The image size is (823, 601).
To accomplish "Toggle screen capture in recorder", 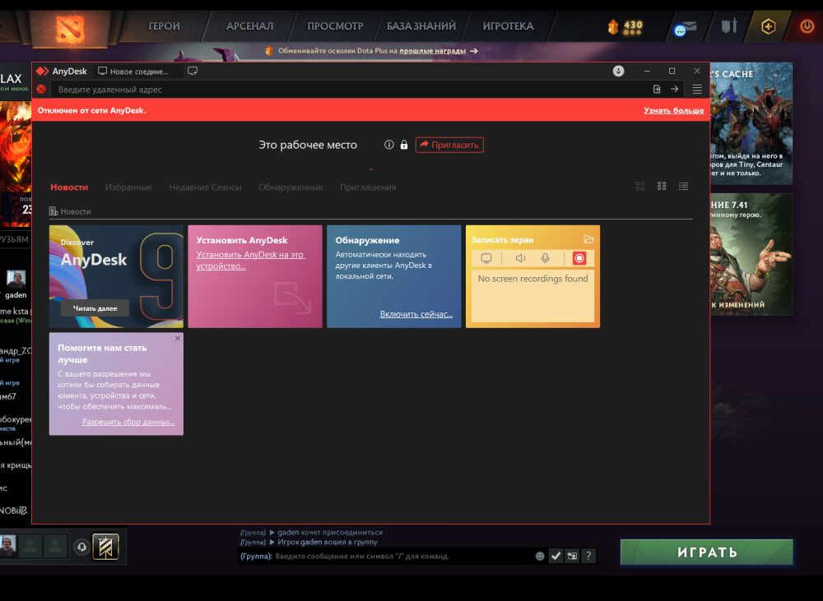I will (486, 258).
